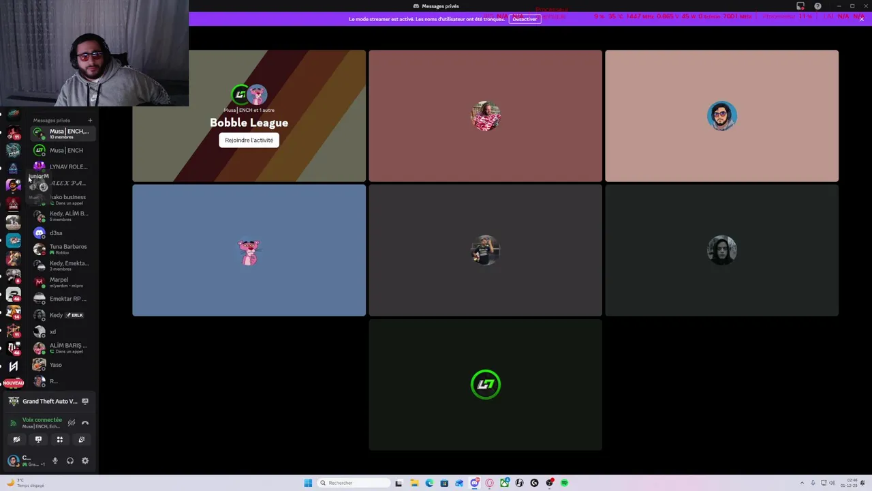872x491 pixels.
Task: Click the NOUVEAU unread servers badge
Action: point(13,383)
